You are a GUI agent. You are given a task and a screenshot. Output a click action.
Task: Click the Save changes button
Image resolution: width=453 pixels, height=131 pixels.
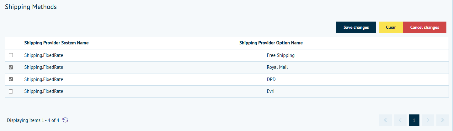point(356,28)
